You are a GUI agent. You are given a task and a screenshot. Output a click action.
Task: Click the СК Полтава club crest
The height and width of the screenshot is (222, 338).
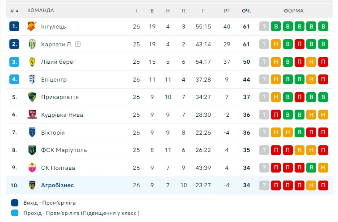coord(32,168)
